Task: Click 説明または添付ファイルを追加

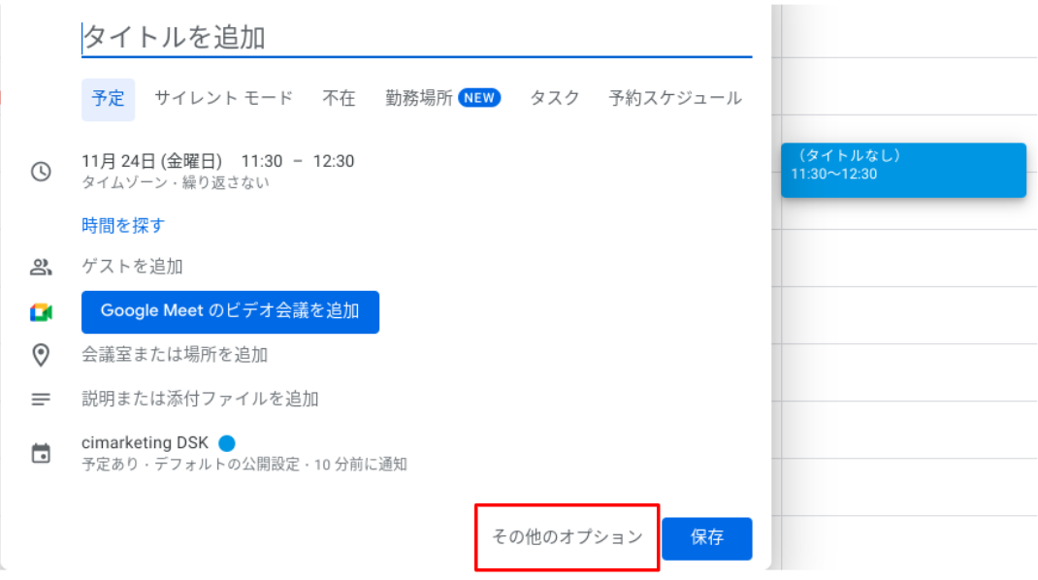Action: tap(200, 400)
